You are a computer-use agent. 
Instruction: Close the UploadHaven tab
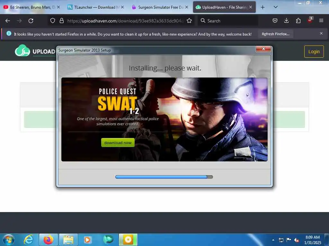(251, 7)
